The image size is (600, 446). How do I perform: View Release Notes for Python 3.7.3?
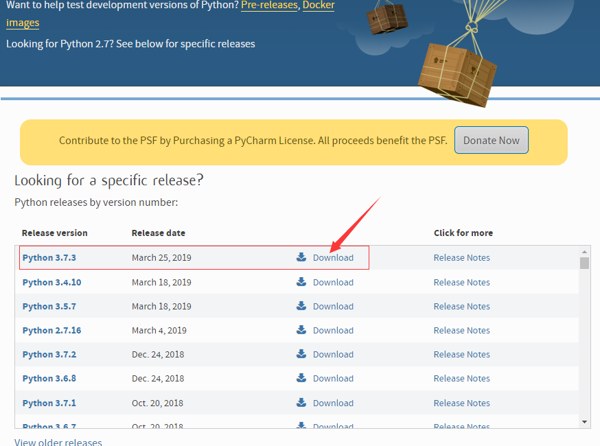[x=462, y=258]
